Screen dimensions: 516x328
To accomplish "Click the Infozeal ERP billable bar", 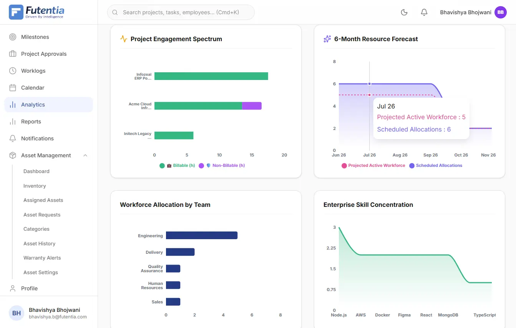I will (x=211, y=76).
